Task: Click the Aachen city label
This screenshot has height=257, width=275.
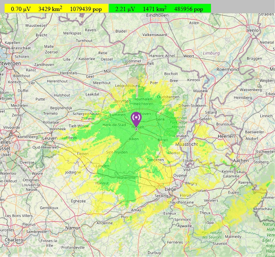Action: [x=241, y=160]
